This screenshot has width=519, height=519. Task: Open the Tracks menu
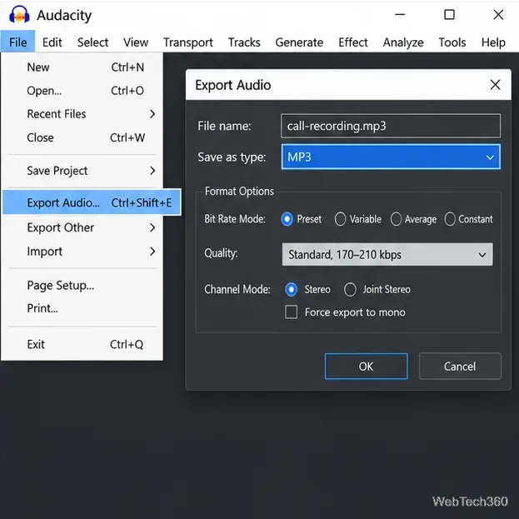244,42
